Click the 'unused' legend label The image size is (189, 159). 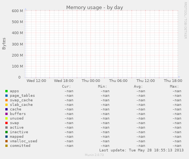pos(17,118)
